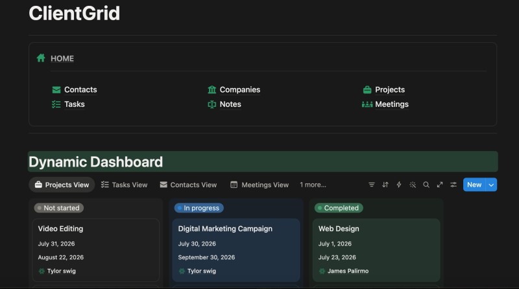Screen dimensions: 519x289
Task: Click the July 31, 2026 date
Action: (56, 244)
